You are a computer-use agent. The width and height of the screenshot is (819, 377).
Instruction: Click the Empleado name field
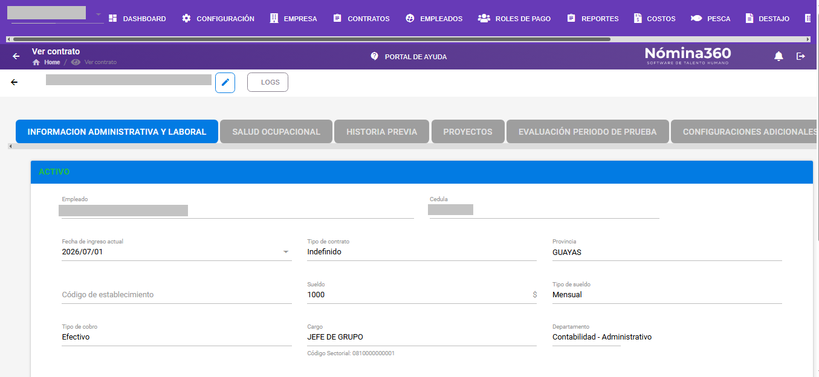point(238,207)
